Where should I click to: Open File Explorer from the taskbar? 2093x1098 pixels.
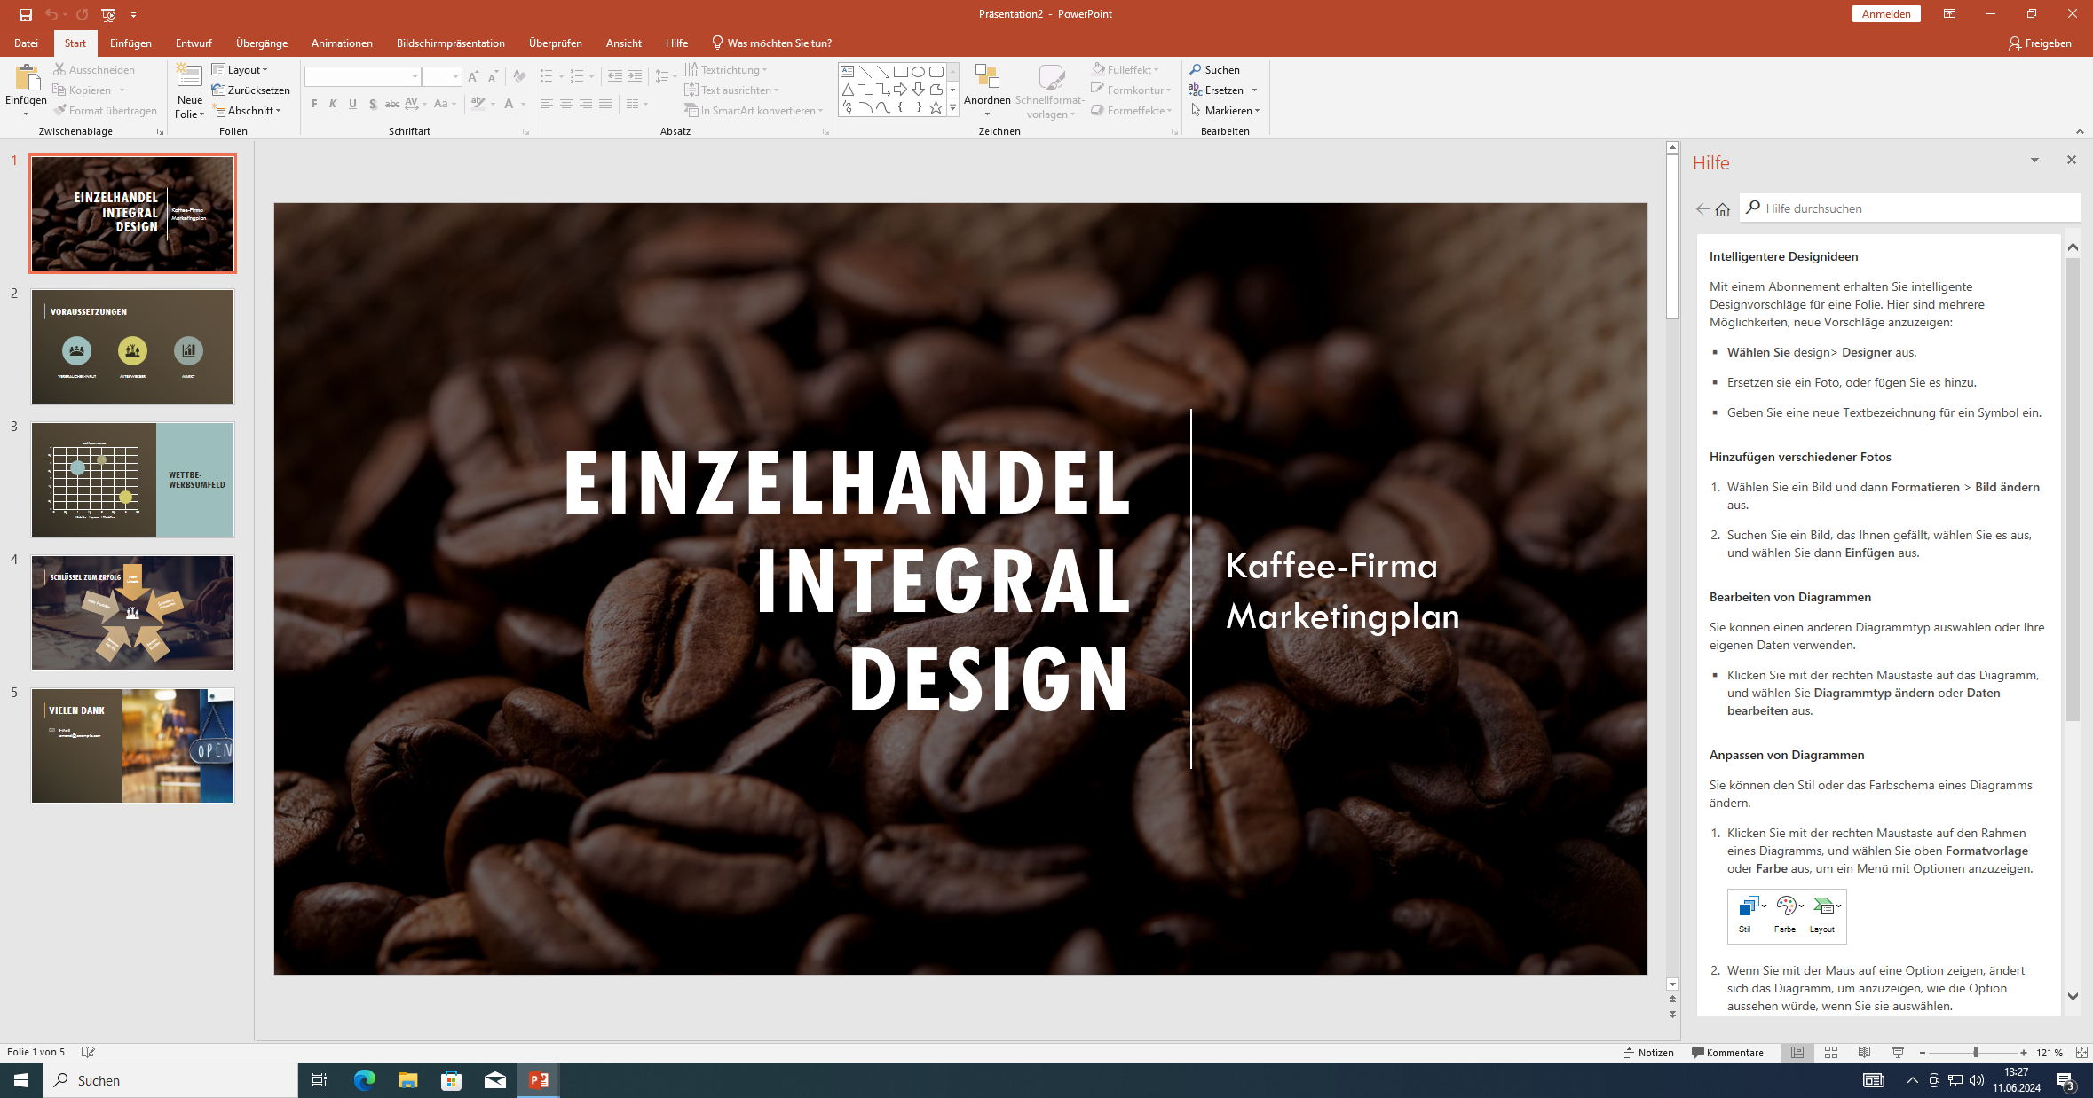coord(407,1080)
